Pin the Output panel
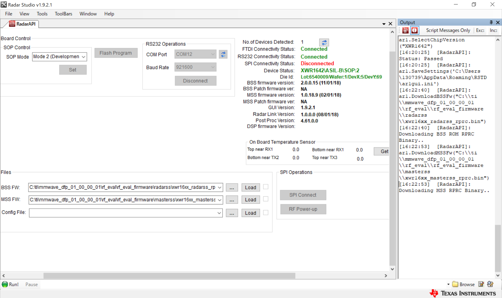The image size is (502, 298). 491,22
